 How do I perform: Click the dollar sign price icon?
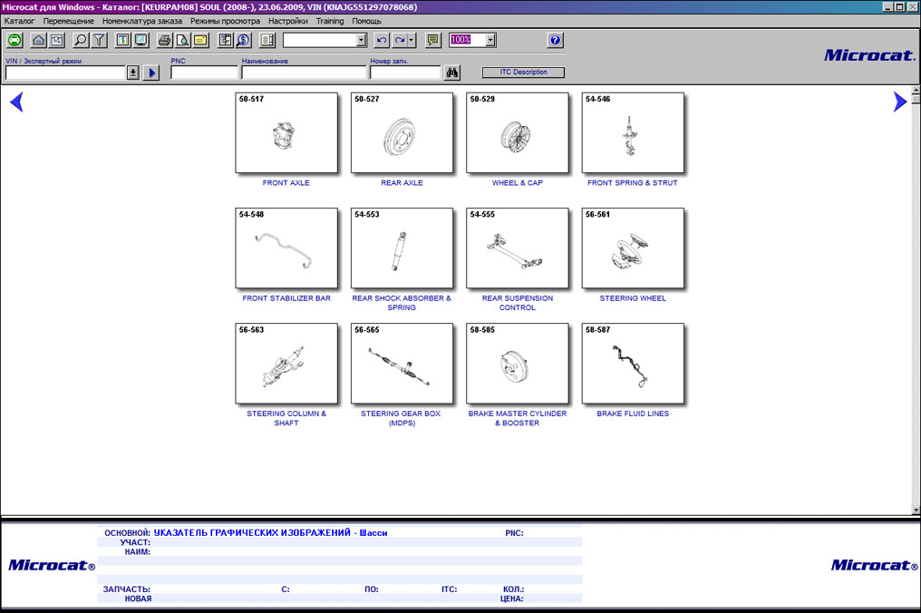click(243, 40)
